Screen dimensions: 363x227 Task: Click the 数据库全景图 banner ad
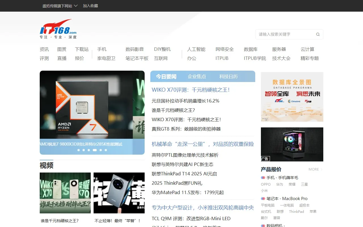(x=292, y=97)
